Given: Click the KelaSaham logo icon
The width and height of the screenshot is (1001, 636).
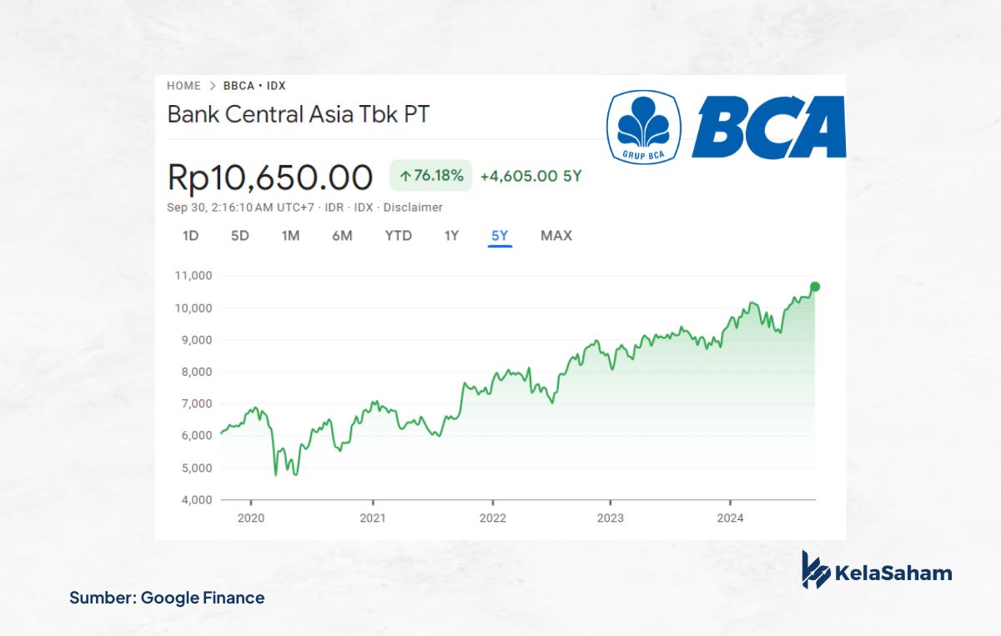Looking at the screenshot, I should [815, 570].
